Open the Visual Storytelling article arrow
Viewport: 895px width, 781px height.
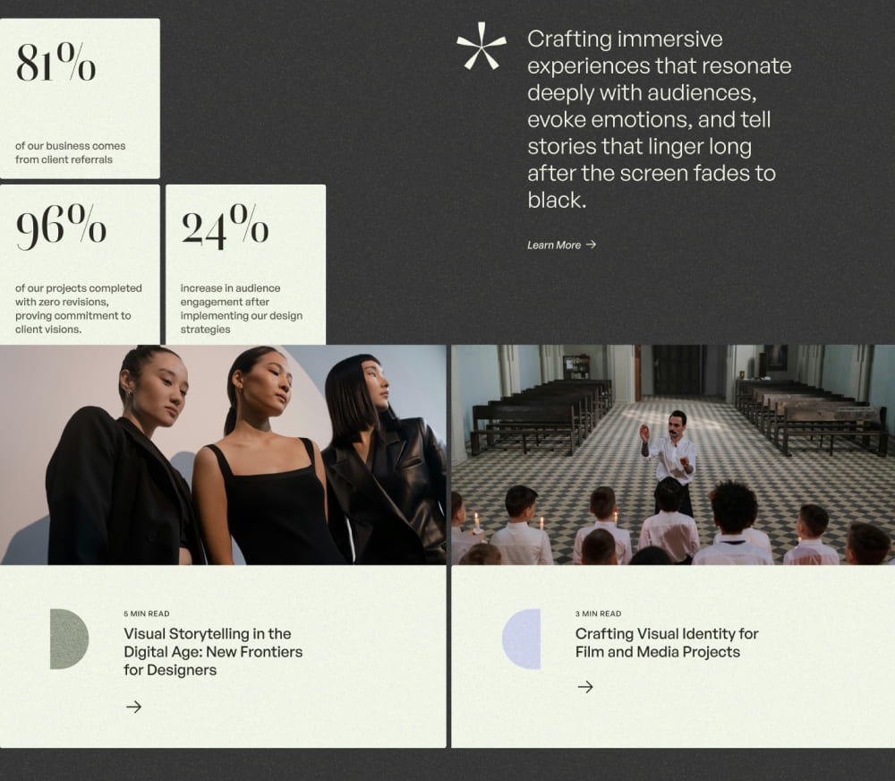133,707
